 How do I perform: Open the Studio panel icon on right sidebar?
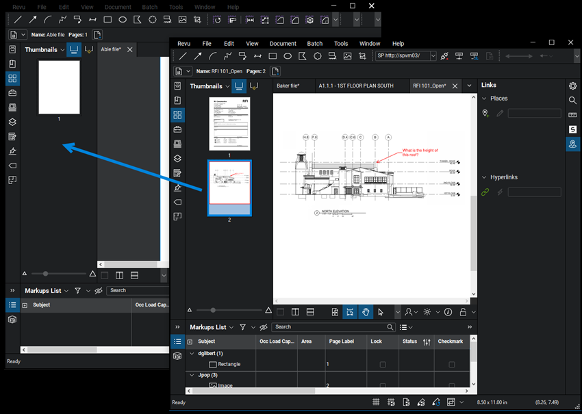[x=572, y=129]
